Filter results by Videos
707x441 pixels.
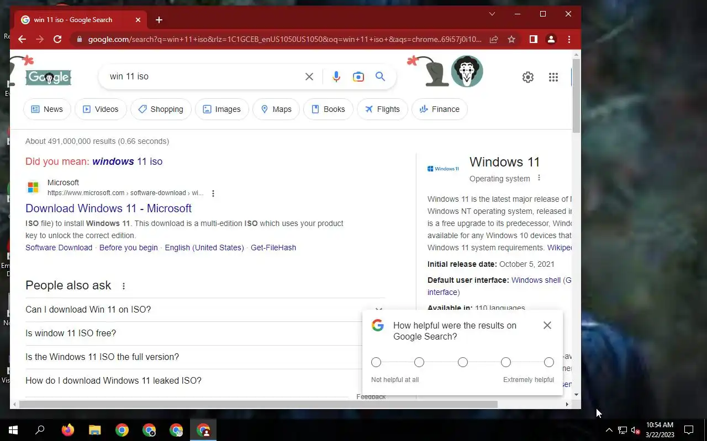[x=101, y=109]
